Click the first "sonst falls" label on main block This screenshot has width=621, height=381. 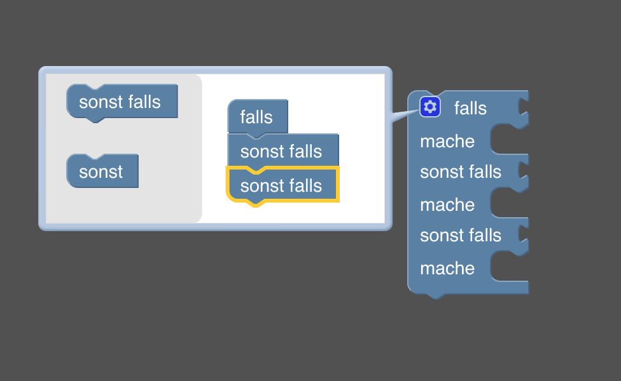(461, 172)
